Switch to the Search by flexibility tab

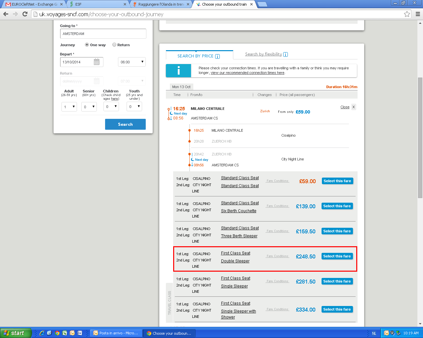pos(263,54)
